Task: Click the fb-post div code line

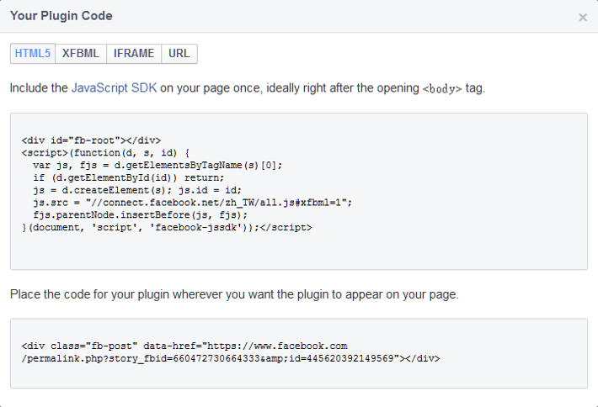Action: (x=184, y=346)
